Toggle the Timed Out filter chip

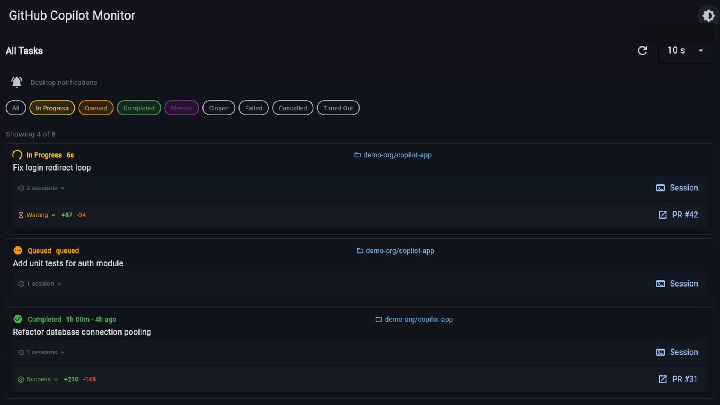[x=338, y=108]
